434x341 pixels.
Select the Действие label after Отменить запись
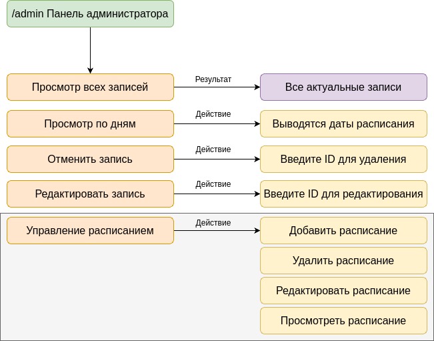(213, 149)
